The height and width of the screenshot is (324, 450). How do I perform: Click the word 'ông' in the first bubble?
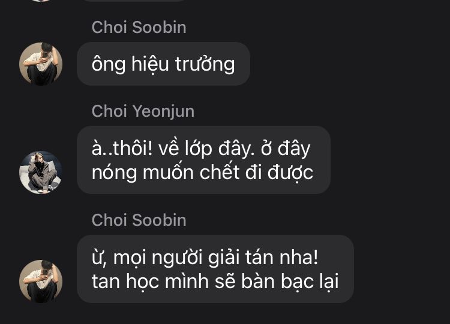(x=109, y=64)
